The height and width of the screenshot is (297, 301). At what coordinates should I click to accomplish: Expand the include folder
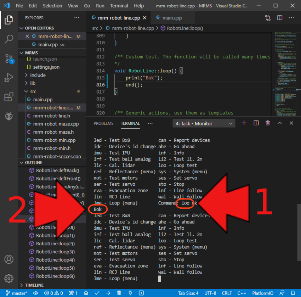38,75
